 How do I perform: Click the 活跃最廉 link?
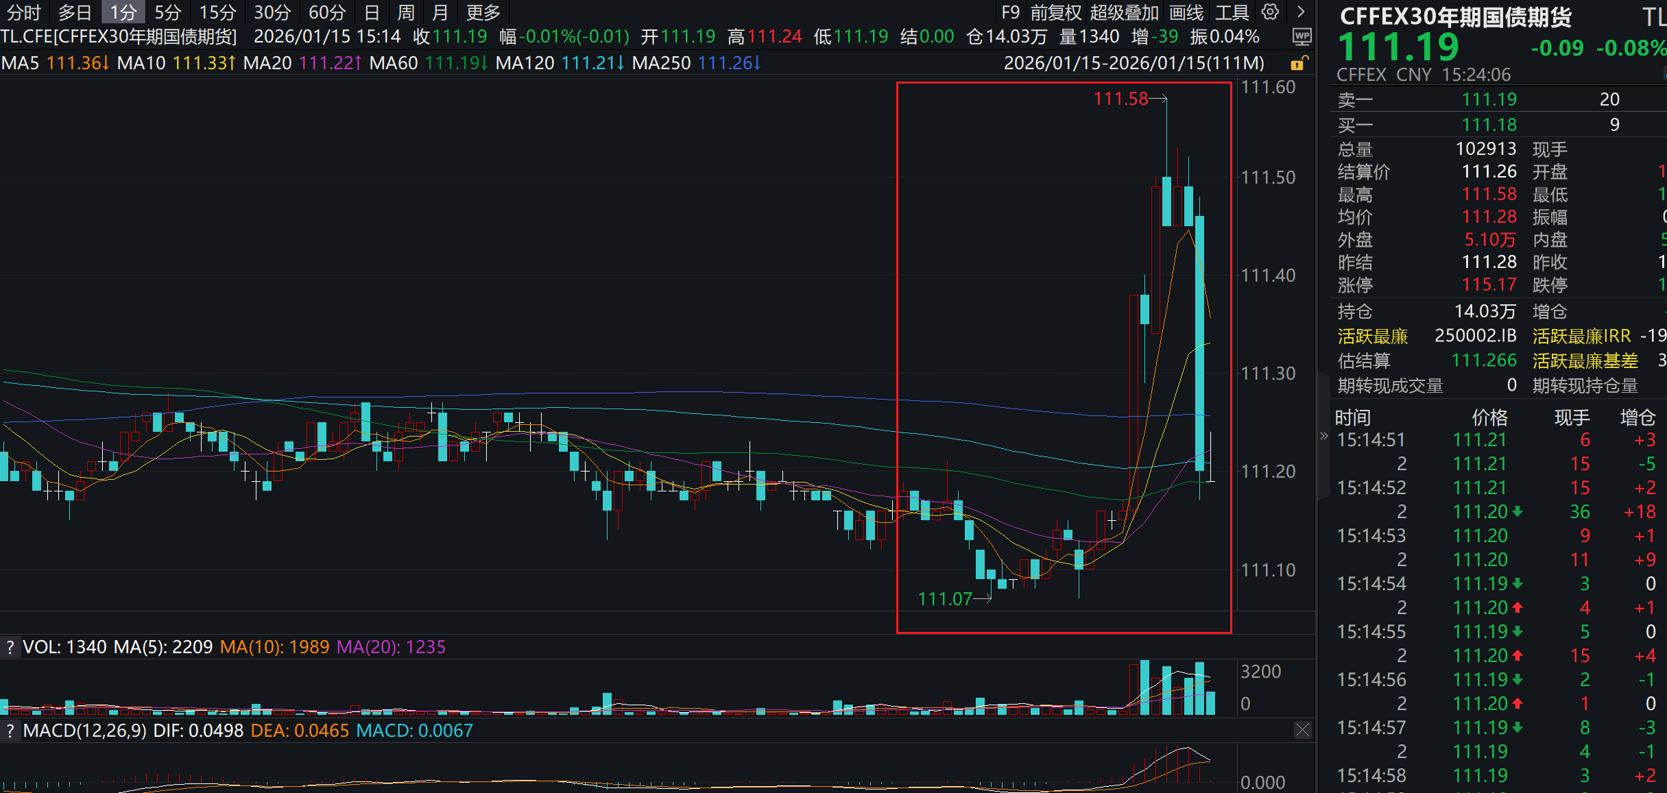coord(1372,336)
